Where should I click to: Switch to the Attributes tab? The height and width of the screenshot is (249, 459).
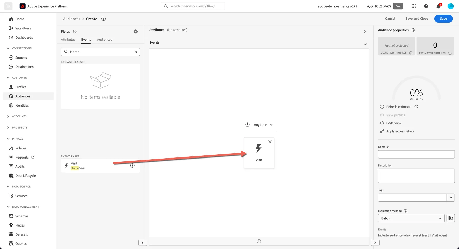click(x=68, y=40)
